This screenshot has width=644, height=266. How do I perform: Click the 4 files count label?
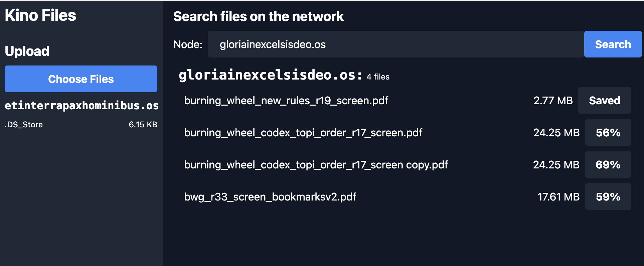[378, 77]
